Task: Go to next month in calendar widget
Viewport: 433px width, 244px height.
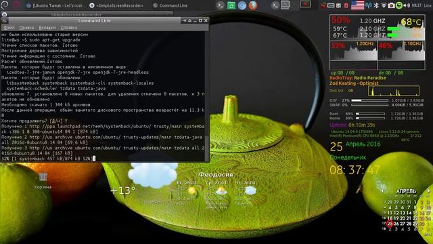Action: coord(428,191)
